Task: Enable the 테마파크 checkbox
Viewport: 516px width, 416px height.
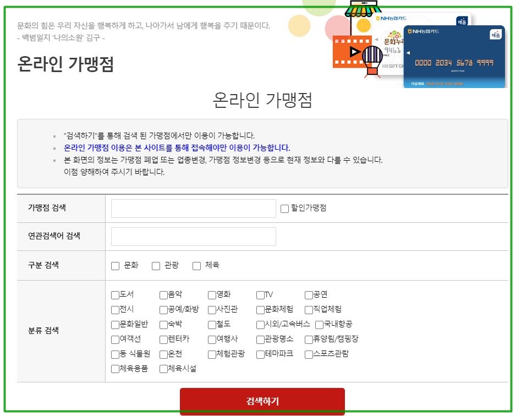Action: (259, 354)
